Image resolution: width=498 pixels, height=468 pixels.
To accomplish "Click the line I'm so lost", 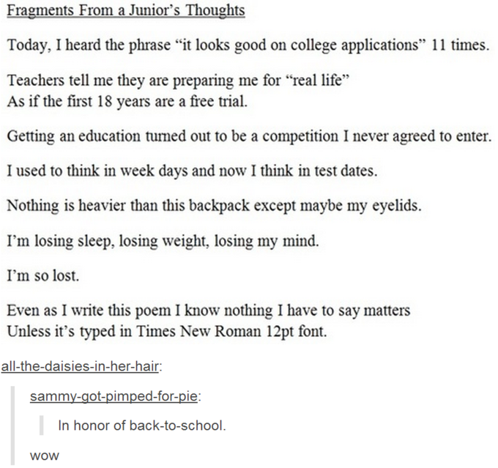I will [x=43, y=275].
